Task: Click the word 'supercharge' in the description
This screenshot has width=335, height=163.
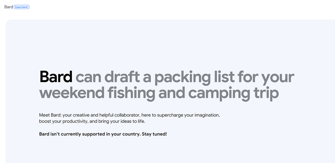Action: pyautogui.click(x=171, y=115)
